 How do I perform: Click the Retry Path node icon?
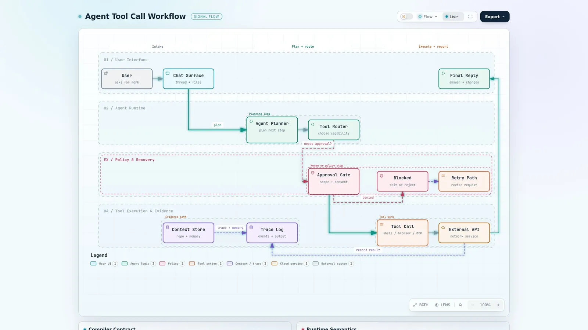[443, 176]
